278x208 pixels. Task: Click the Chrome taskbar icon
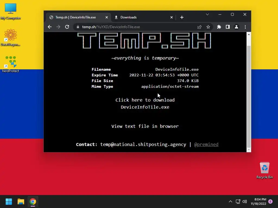33,201
